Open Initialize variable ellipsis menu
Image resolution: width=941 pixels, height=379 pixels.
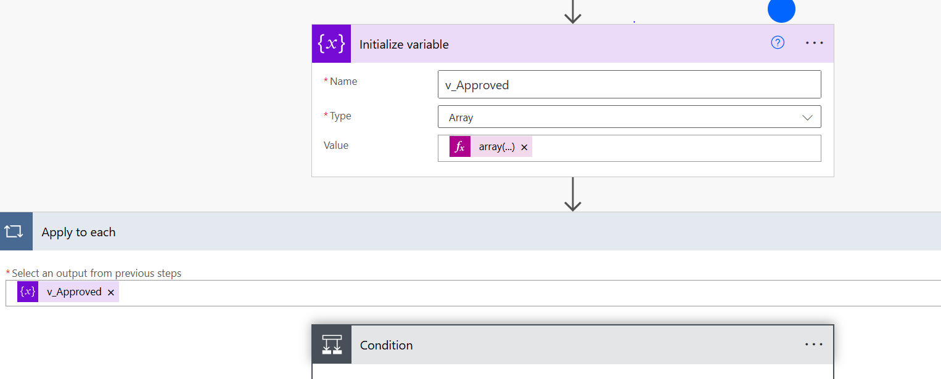[x=814, y=43]
